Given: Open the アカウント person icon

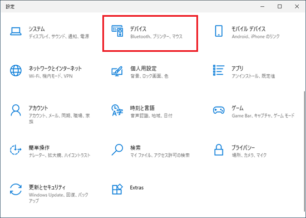Looking at the screenshot, I should tap(16, 110).
